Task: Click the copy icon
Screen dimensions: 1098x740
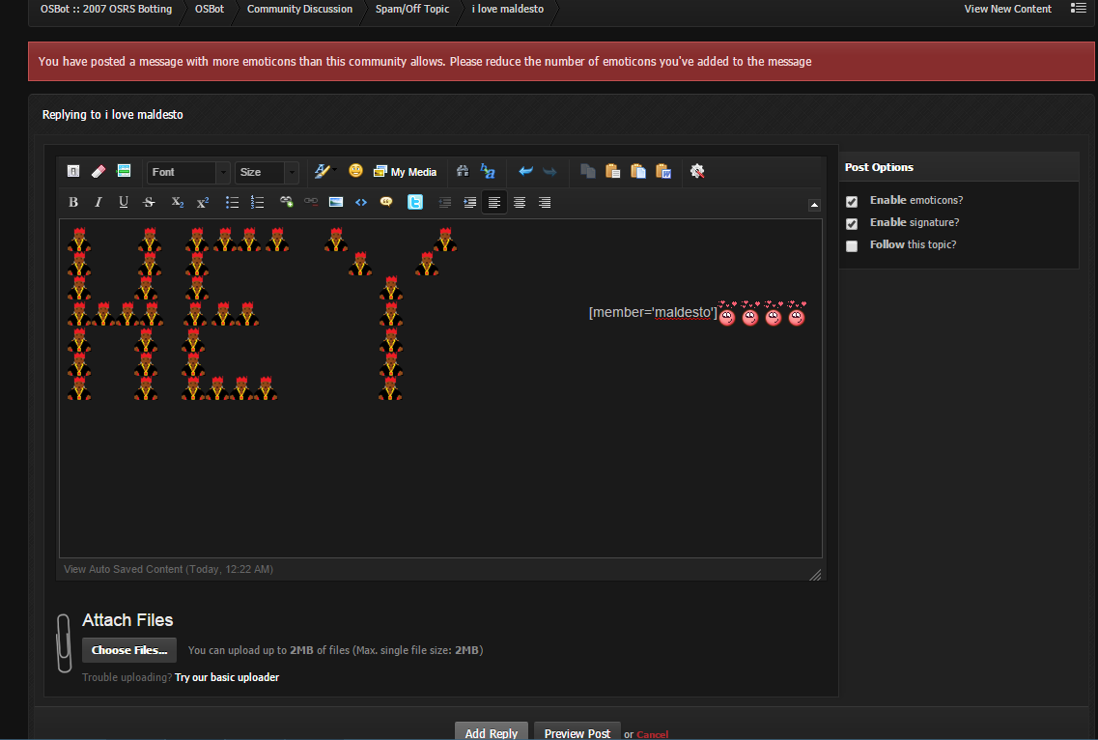Action: coord(587,171)
